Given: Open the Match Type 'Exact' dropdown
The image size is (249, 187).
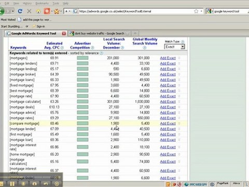Looking at the screenshot, I should coord(174,47).
